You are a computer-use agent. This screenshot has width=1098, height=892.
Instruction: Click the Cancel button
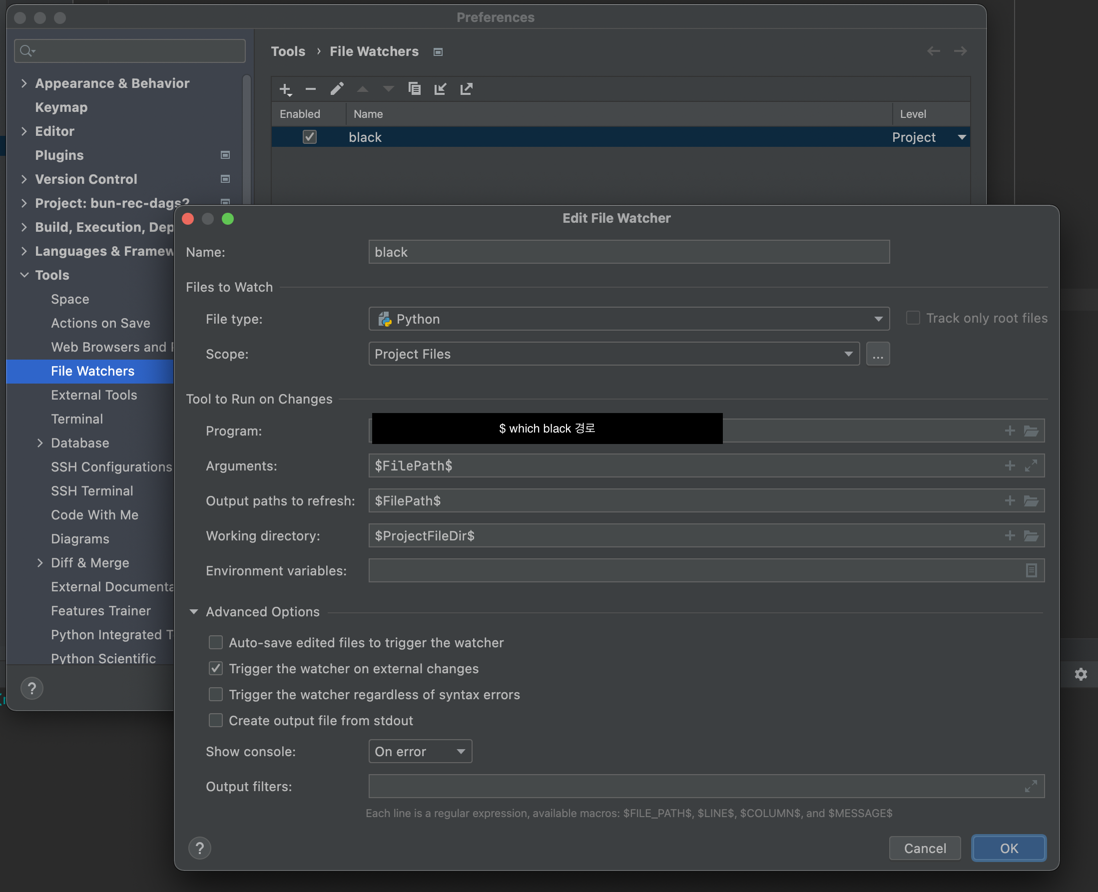click(x=924, y=848)
